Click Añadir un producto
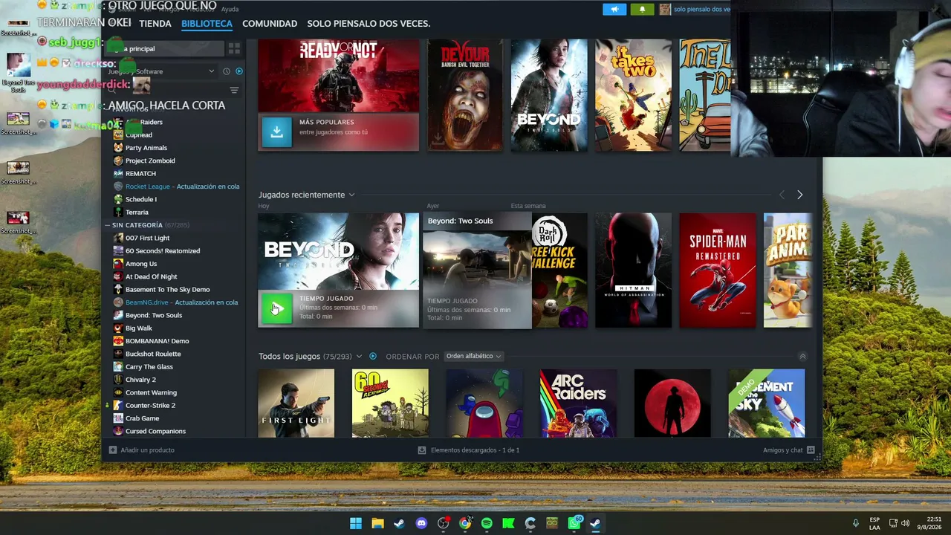The width and height of the screenshot is (951, 535). pos(147,450)
